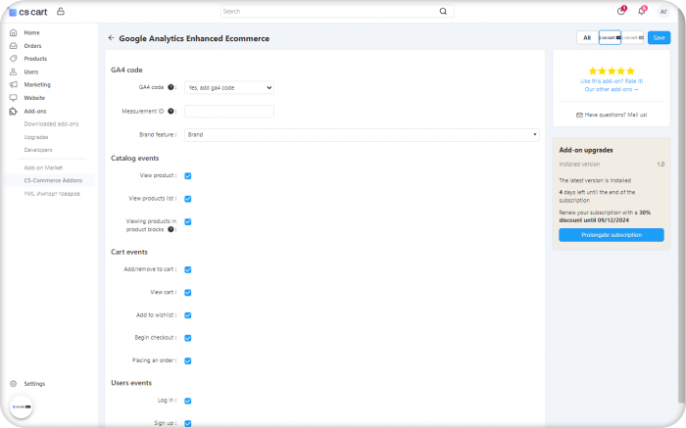Viewport: 686px width, 428px height.
Task: Click the Users person icon
Action: coord(13,71)
